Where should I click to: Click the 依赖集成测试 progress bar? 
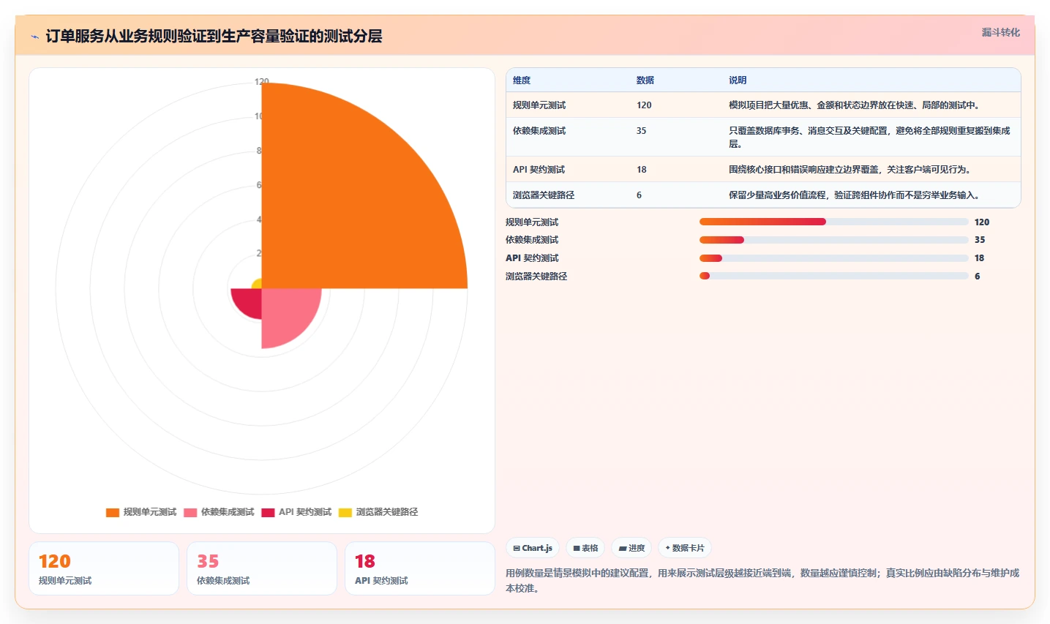point(833,240)
